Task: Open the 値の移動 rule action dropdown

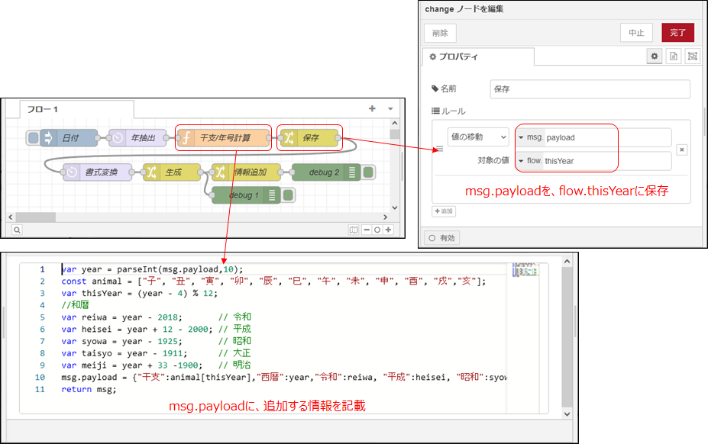Action: pos(478,137)
